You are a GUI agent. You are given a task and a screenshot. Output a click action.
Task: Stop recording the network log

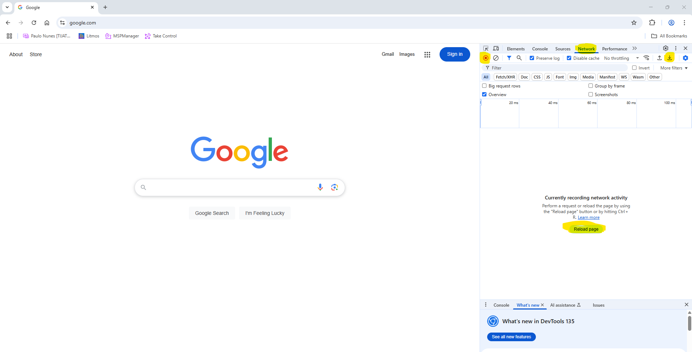pos(485,58)
